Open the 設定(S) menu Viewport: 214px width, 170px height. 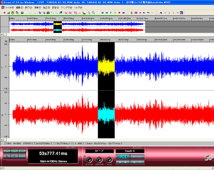(x=56, y=8)
